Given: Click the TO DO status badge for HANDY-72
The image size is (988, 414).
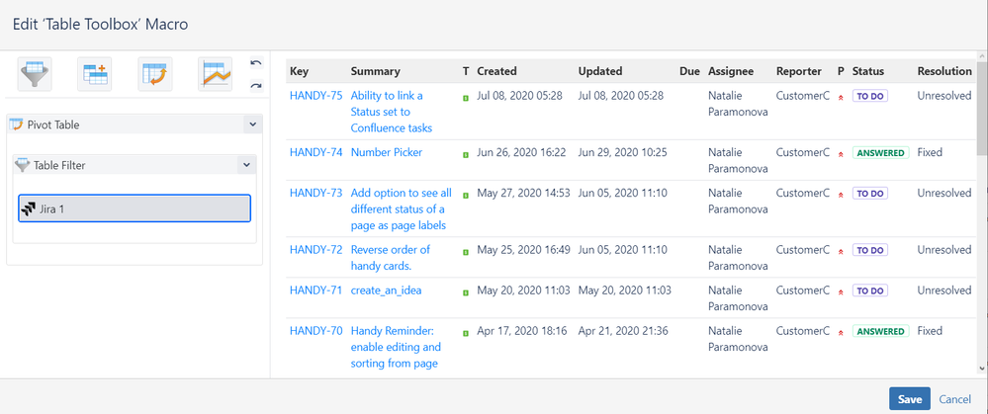Looking at the screenshot, I should click(x=870, y=250).
